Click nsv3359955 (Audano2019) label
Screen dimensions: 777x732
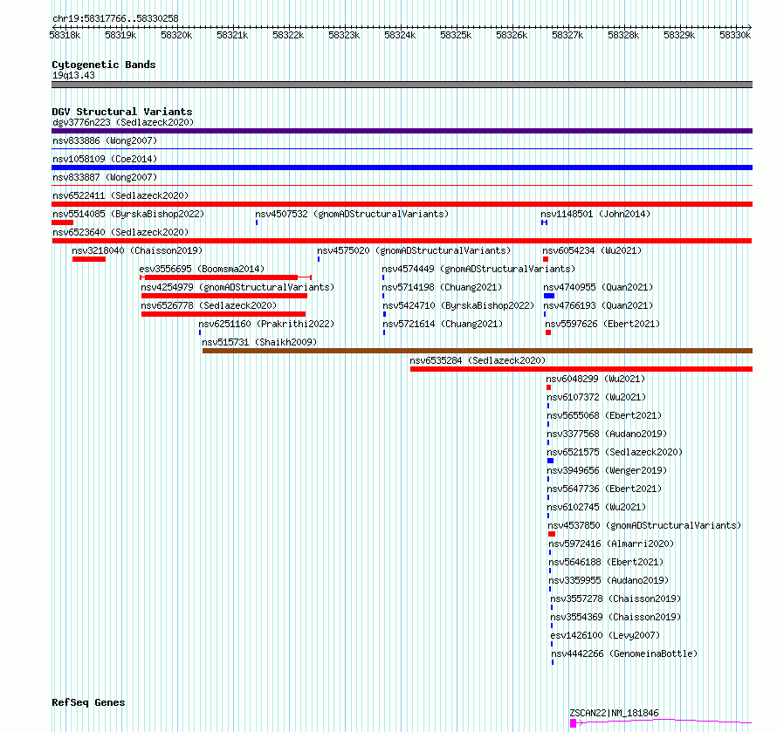point(609,580)
